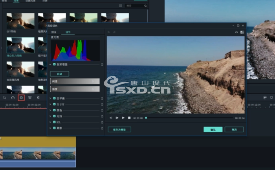Image resolution: width=275 pixels, height=170 pixels.
Task: Click the yellow track above the video clip
Action: tap(38, 142)
